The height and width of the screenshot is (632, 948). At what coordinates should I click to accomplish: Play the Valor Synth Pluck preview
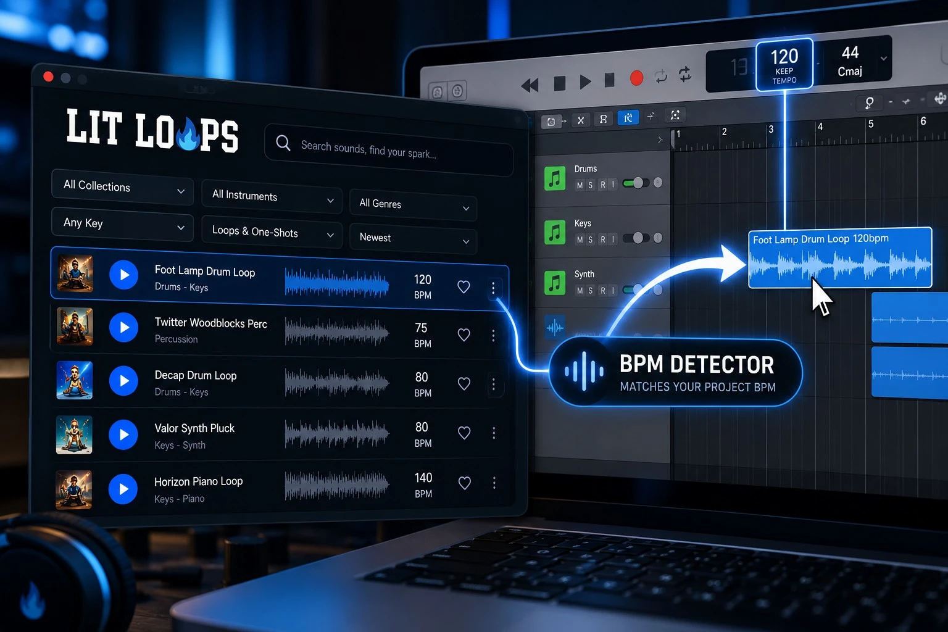tap(123, 434)
